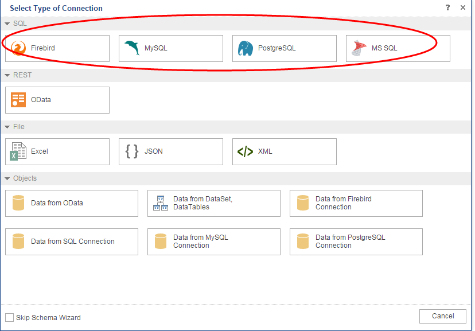Click the Data from OData cylinder icon
475x331 pixels.
[x=18, y=203]
